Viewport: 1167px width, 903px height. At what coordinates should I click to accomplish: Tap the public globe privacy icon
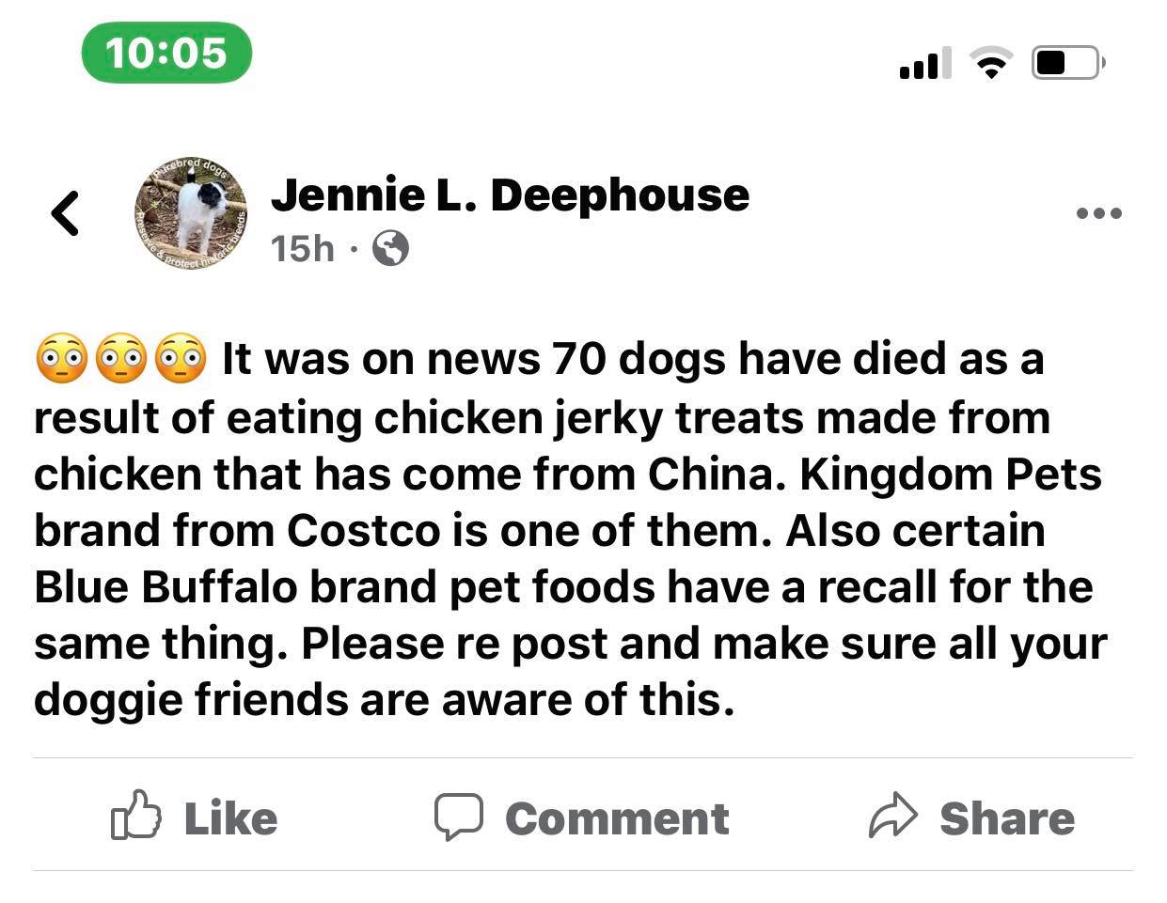[391, 249]
